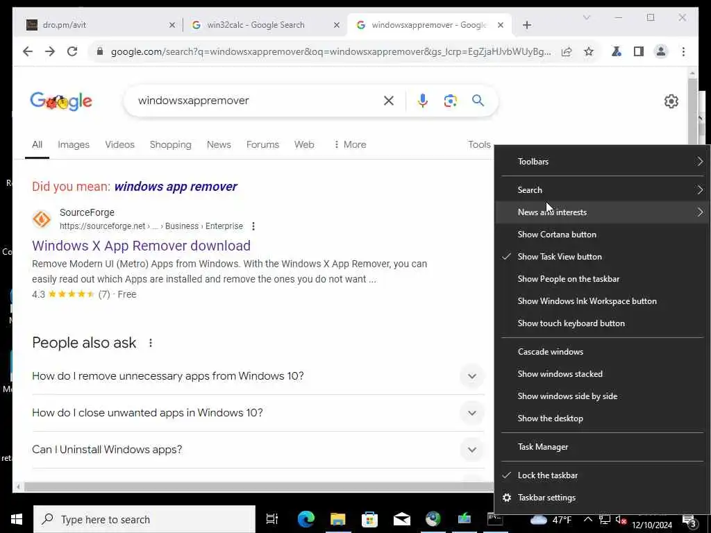Start voice search with microphone icon
Viewport: 711px width, 533px height.
point(423,101)
